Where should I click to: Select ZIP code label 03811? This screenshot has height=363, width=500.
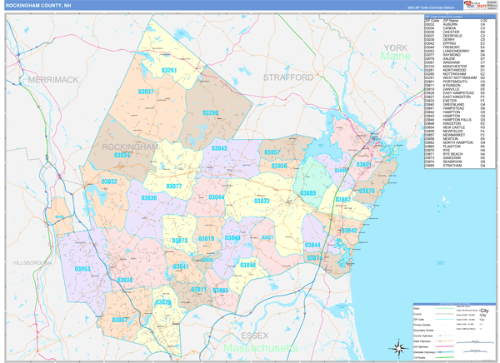coord(198,290)
